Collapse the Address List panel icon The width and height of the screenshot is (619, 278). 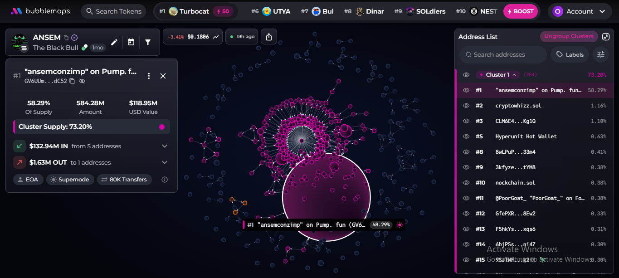pyautogui.click(x=606, y=37)
